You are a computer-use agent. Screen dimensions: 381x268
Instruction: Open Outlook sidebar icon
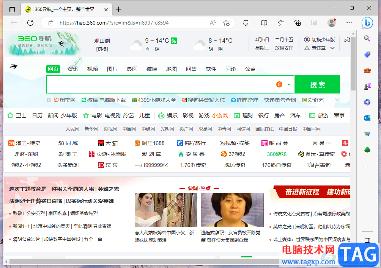tap(367, 118)
